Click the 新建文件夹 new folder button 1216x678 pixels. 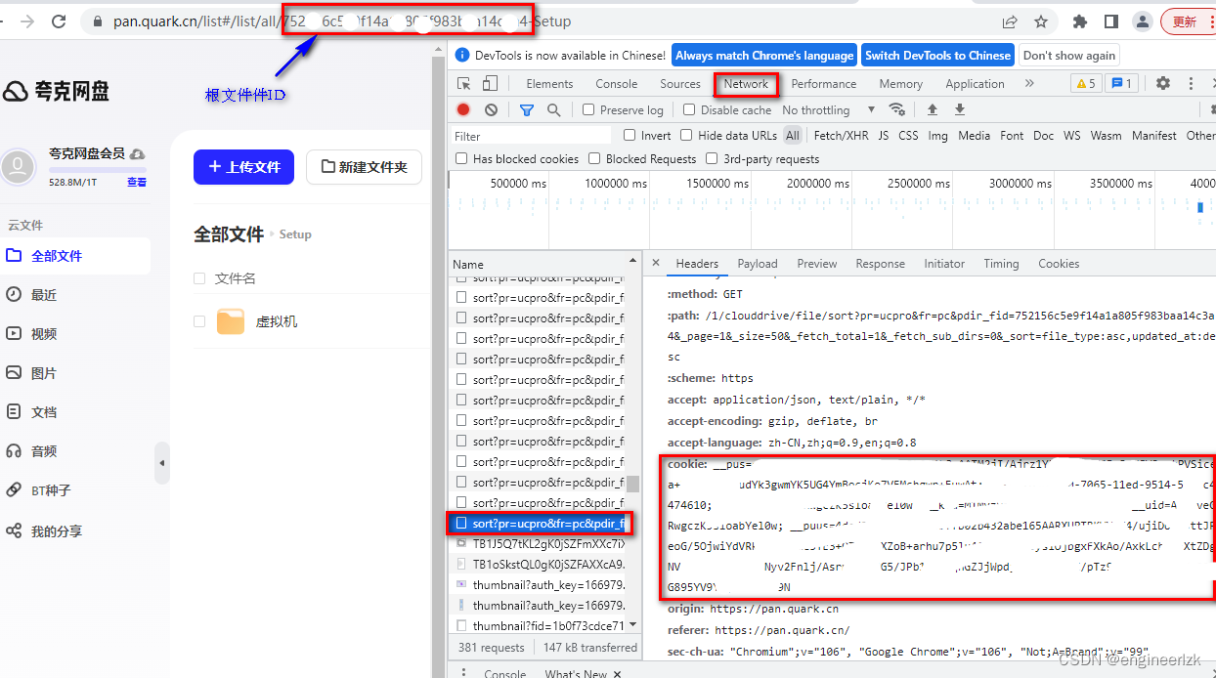coord(364,167)
